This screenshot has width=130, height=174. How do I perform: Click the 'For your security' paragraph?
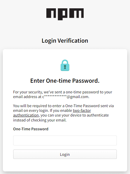tap(63, 94)
